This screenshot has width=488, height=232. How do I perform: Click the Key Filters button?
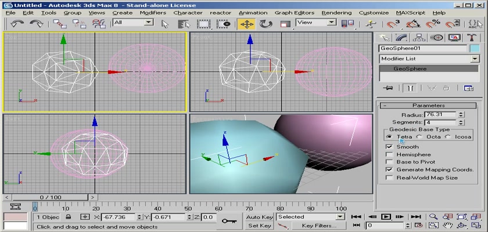click(318, 226)
